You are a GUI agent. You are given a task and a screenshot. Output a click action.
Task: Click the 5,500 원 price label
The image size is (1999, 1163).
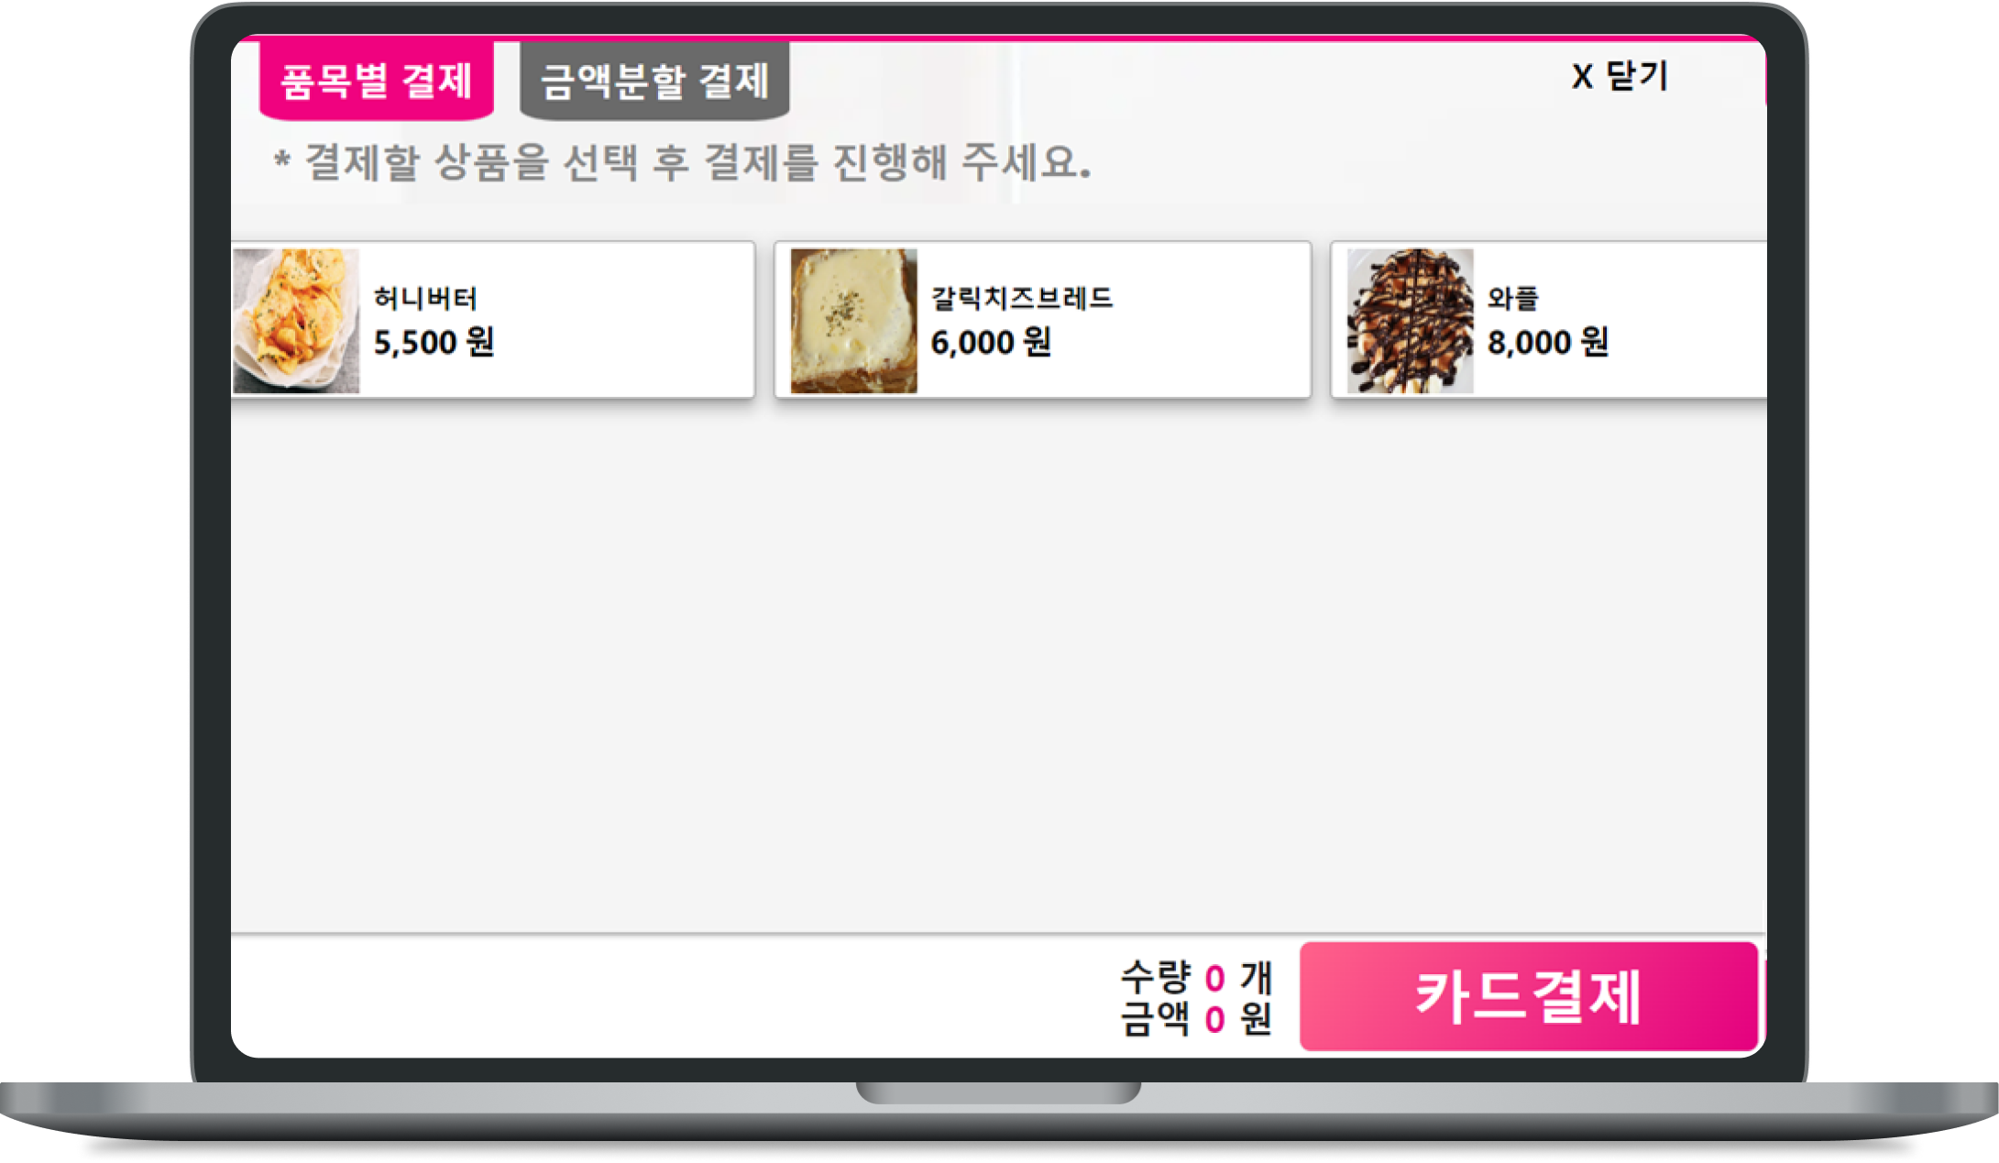click(x=434, y=342)
